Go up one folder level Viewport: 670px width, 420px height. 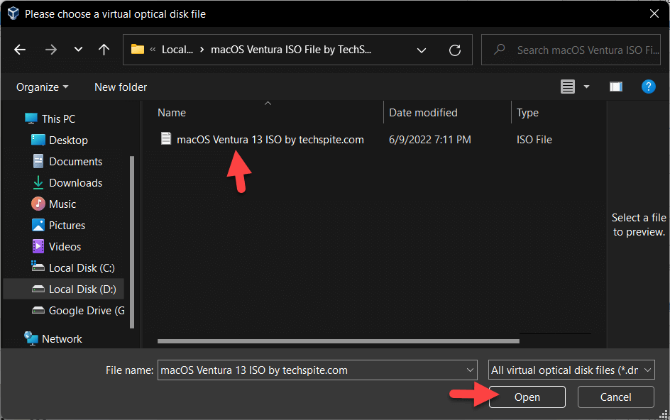(x=104, y=50)
